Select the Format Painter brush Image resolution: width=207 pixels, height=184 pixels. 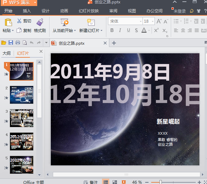click(40, 22)
